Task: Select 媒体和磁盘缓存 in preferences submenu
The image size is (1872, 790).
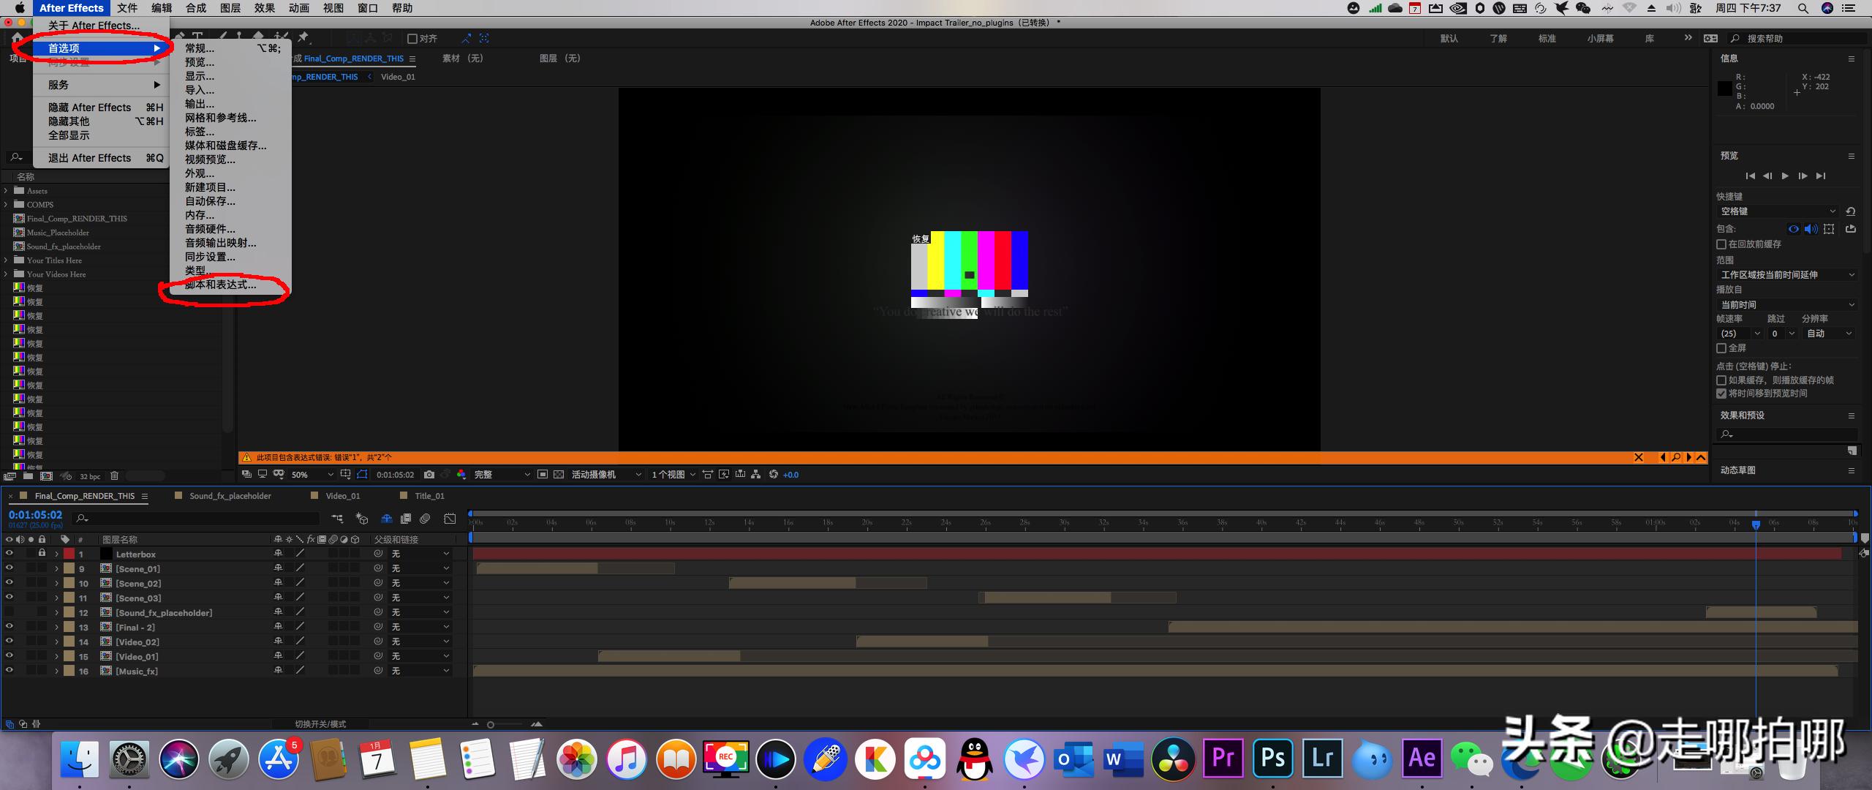Action: pyautogui.click(x=225, y=146)
